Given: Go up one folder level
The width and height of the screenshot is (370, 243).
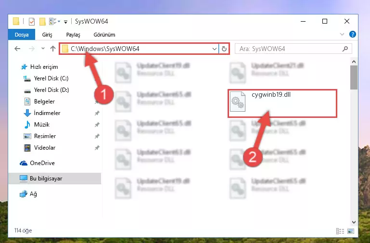Looking at the screenshot, I should pyautogui.click(x=53, y=49).
